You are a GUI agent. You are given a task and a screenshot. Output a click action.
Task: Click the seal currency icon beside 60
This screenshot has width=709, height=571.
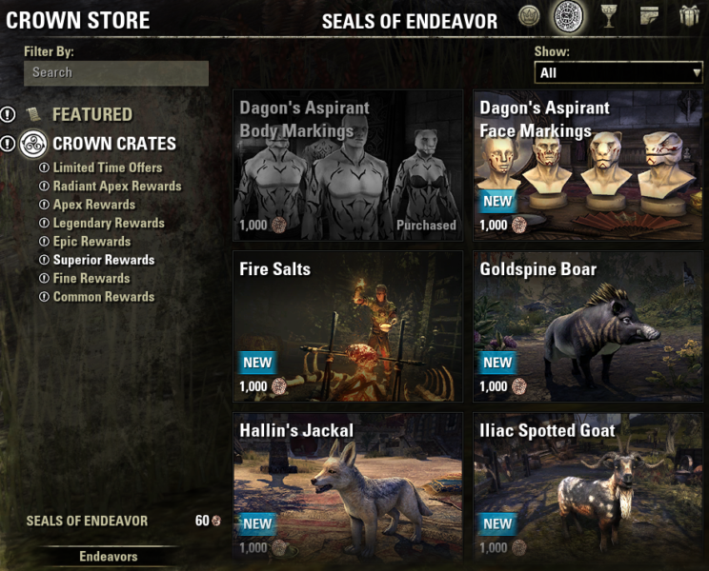pyautogui.click(x=216, y=521)
